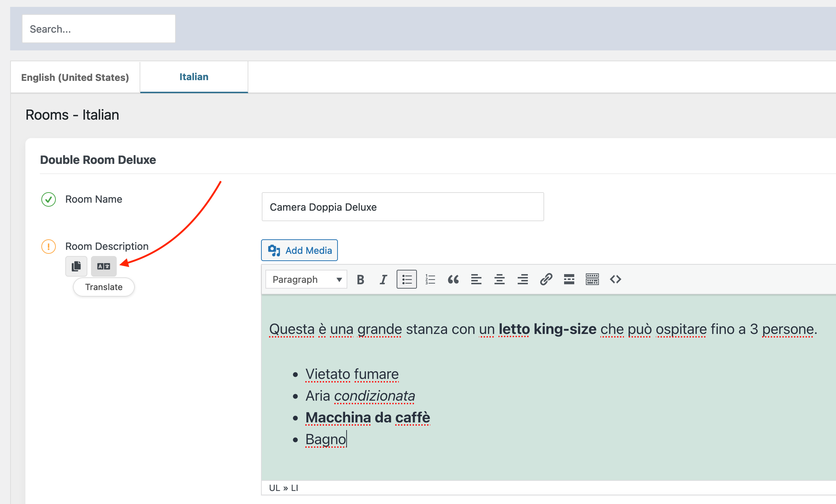The height and width of the screenshot is (504, 836).
Task: Toggle the toolbar kitchen sink
Action: [x=592, y=280]
